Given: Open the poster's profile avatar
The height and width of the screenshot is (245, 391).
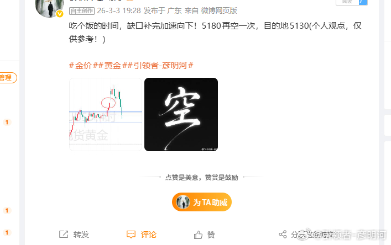Looking at the screenshot, I should 49,8.
